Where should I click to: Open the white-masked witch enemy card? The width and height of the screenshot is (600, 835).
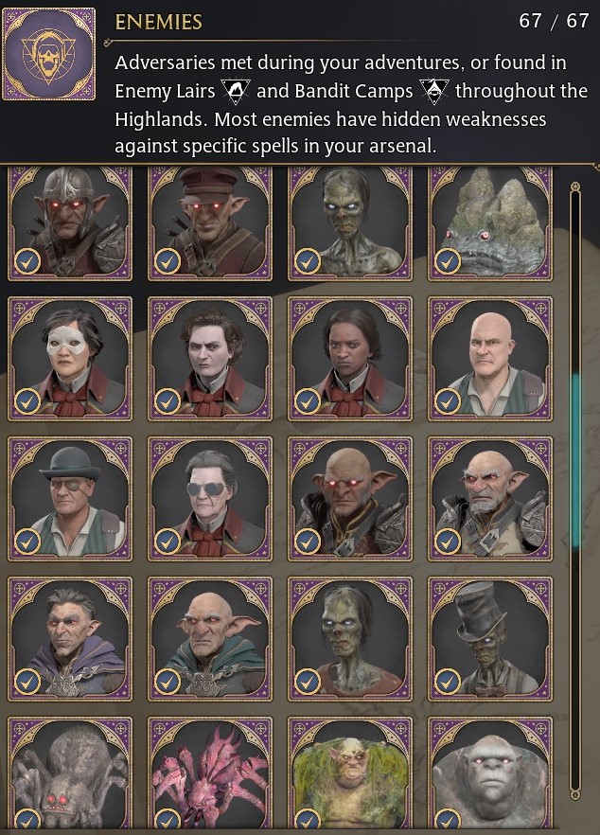point(70,359)
